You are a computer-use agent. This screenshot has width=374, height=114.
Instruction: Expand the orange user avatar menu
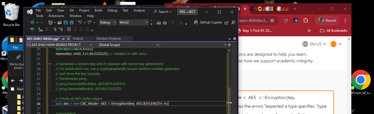pos(336,44)
